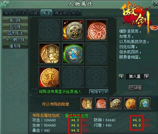Select the red phoenix medal in formation grid

coord(96,30)
